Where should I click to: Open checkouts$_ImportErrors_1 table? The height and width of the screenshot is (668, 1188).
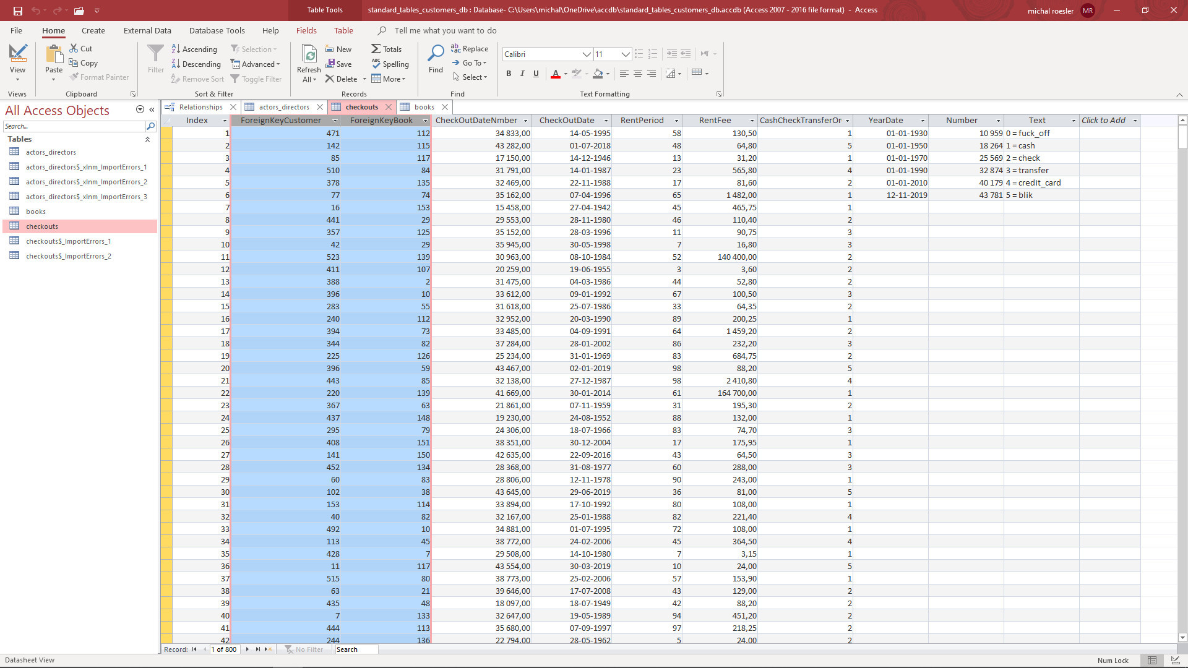coord(68,241)
